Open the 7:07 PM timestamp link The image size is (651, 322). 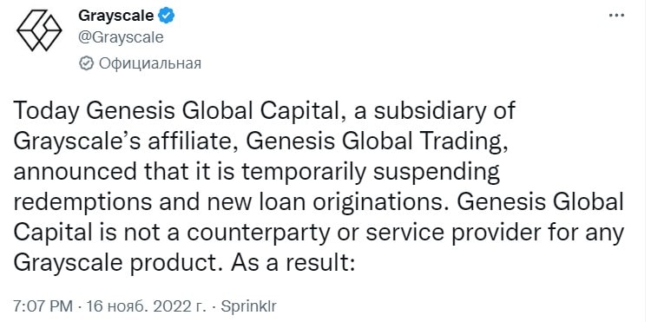point(43,307)
